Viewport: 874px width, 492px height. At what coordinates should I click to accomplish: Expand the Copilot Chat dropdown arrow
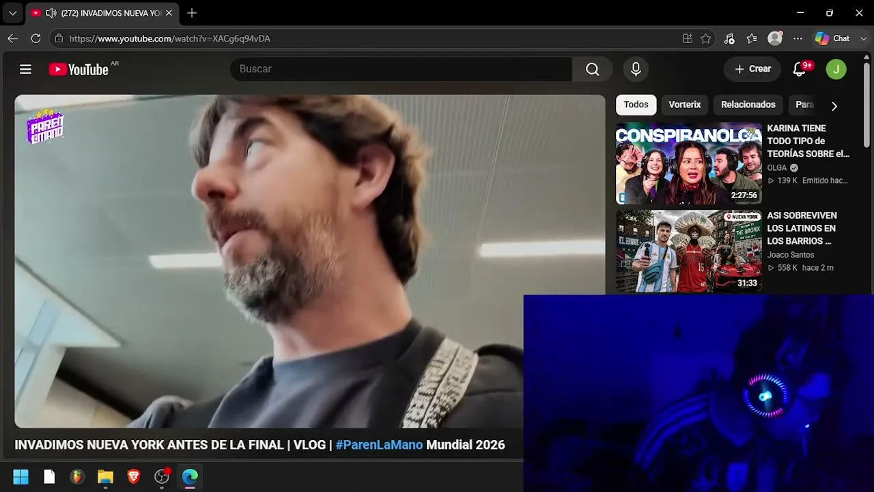864,38
